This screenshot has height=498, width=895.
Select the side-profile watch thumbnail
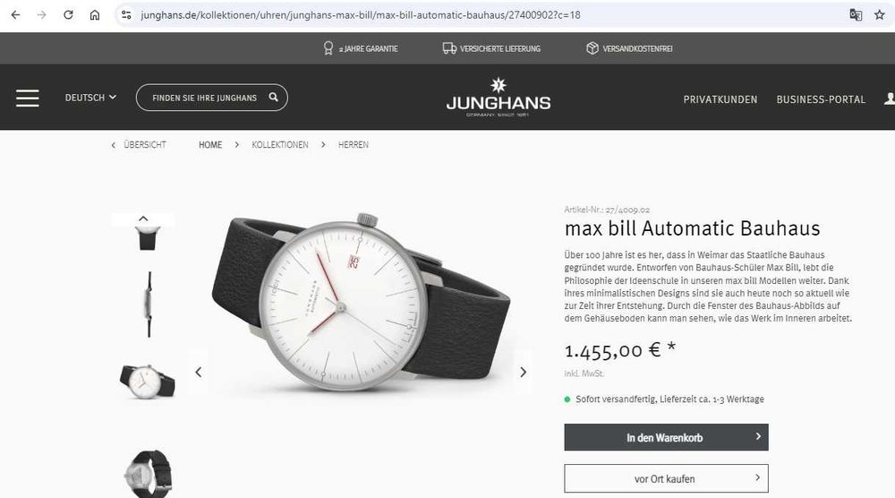[x=149, y=305]
